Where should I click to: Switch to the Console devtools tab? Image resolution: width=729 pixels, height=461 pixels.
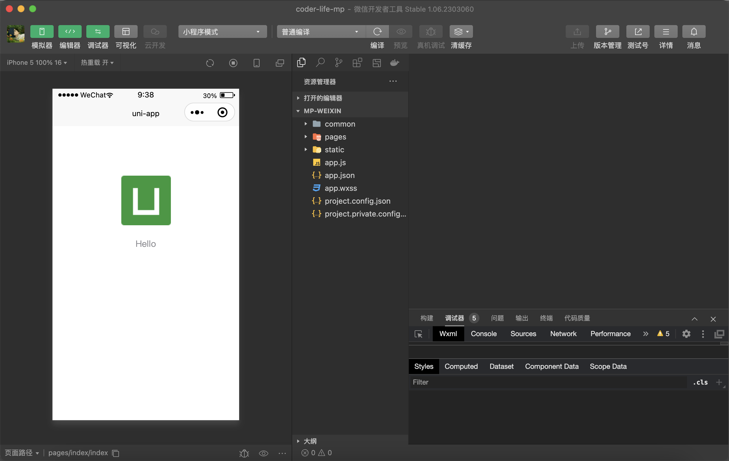(x=483, y=334)
